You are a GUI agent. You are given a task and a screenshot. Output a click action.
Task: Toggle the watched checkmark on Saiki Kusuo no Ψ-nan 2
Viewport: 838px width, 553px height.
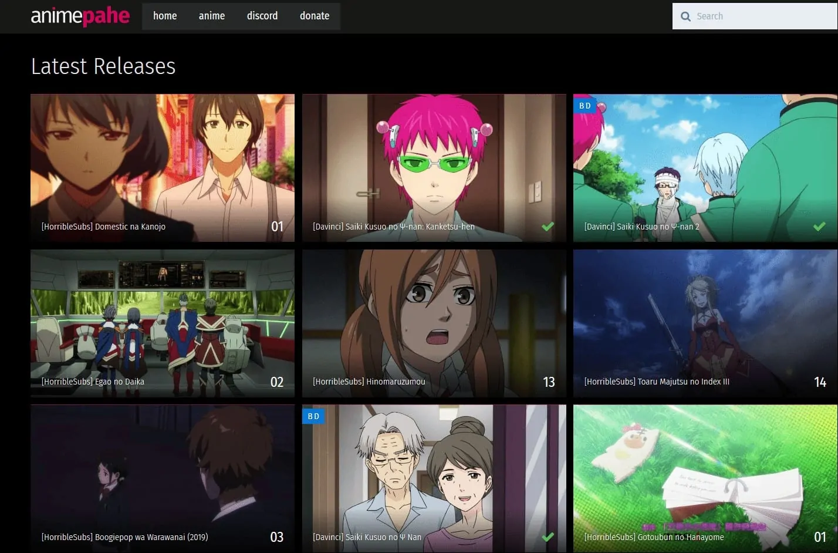pyautogui.click(x=820, y=226)
